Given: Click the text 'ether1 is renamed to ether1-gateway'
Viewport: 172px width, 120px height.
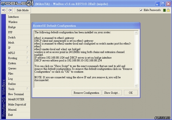Looking at the screenshot, I should [x=54, y=38].
